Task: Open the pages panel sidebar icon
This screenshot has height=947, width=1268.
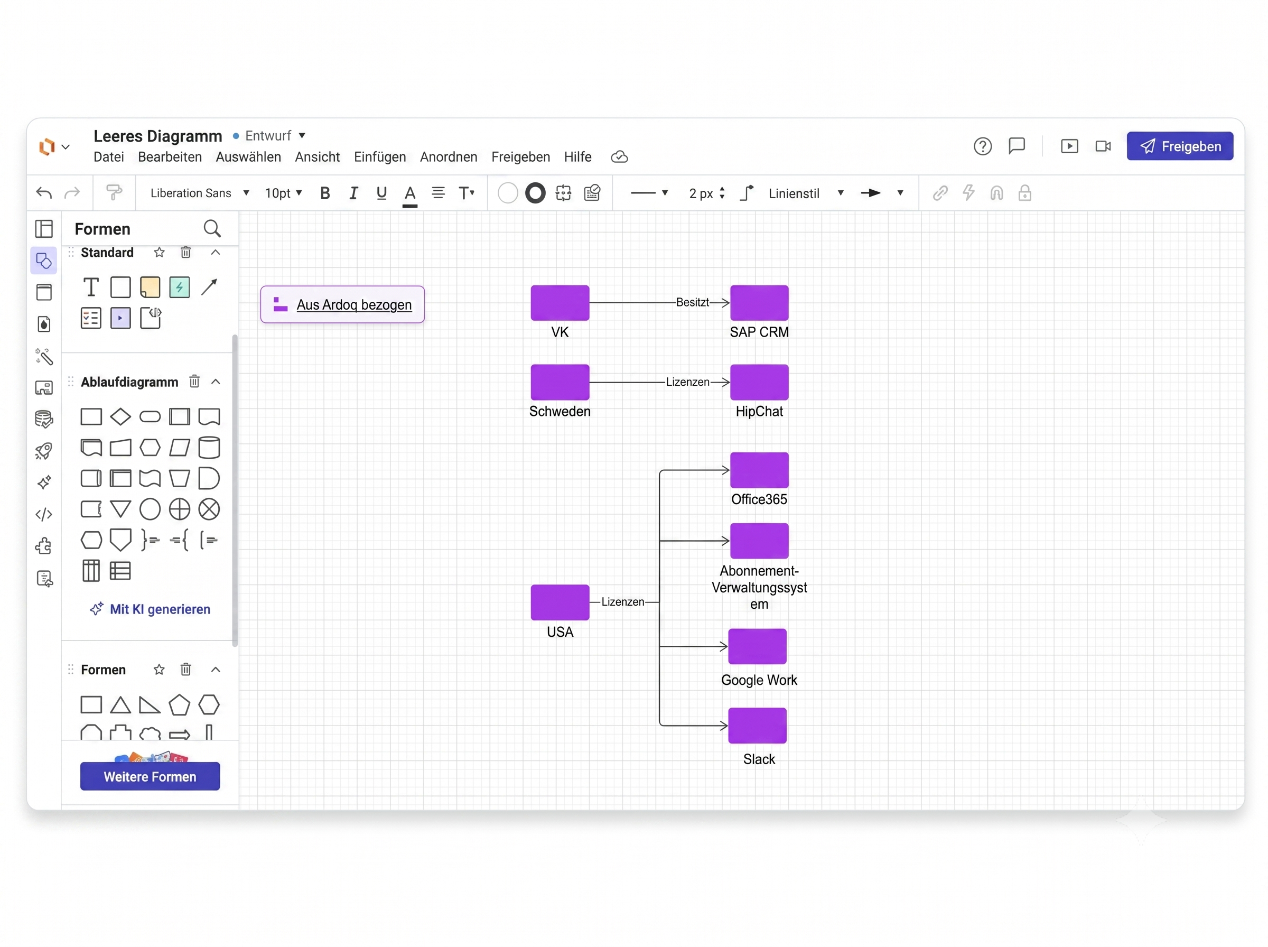Action: [x=44, y=229]
